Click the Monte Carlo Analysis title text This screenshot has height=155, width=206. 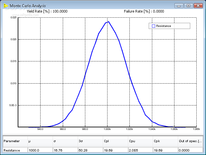coord(28,6)
